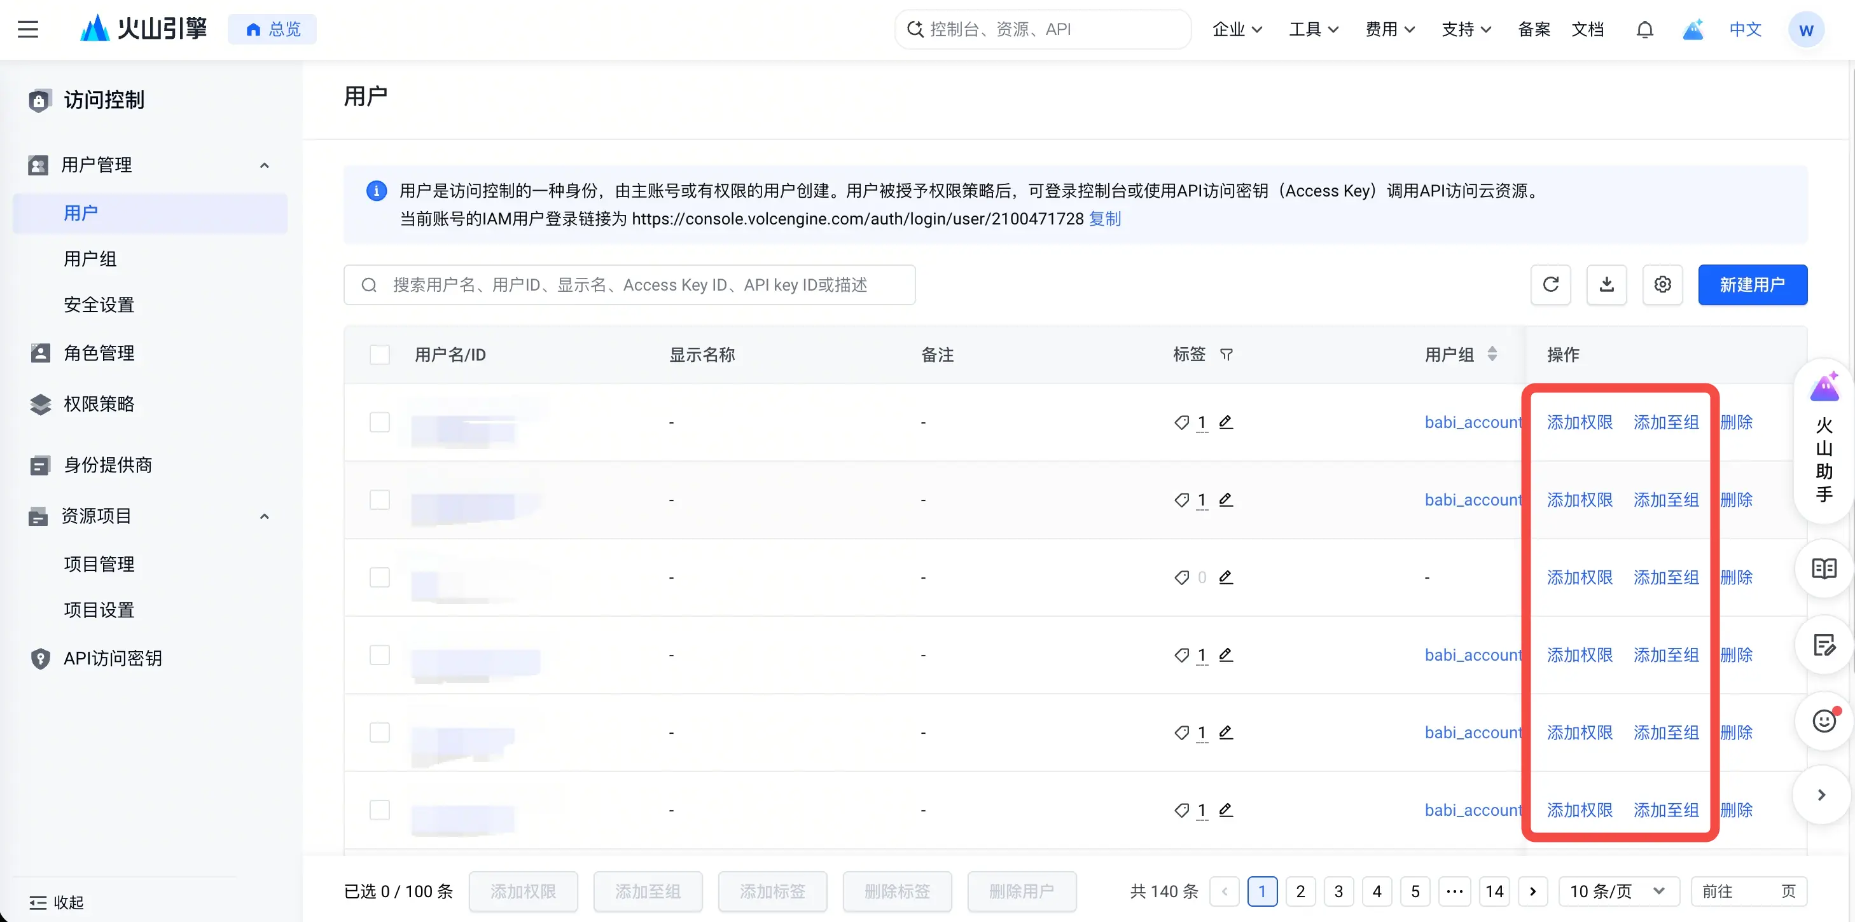Collapse the 用户管理 sidebar section
Screen dimensions: 1855x922
[x=264, y=165]
